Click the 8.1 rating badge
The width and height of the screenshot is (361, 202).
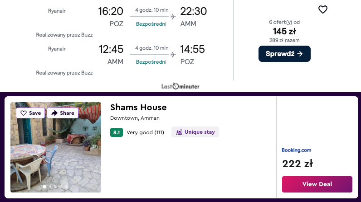pyautogui.click(x=117, y=132)
